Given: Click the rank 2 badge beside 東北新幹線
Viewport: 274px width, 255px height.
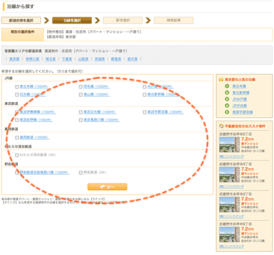Looking at the screenshot, I should 227,93.
